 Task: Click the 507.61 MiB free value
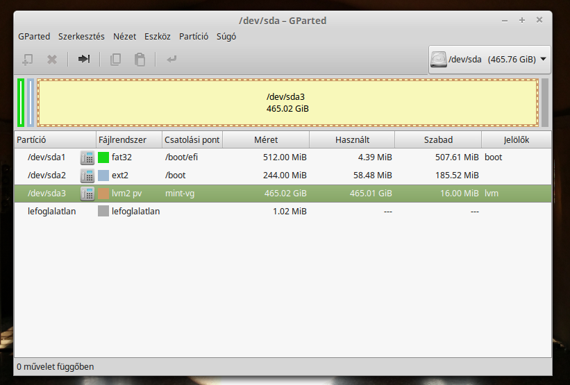pos(457,157)
